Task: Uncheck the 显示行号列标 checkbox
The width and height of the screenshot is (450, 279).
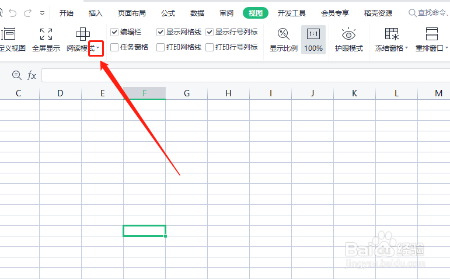Action: tap(210, 32)
